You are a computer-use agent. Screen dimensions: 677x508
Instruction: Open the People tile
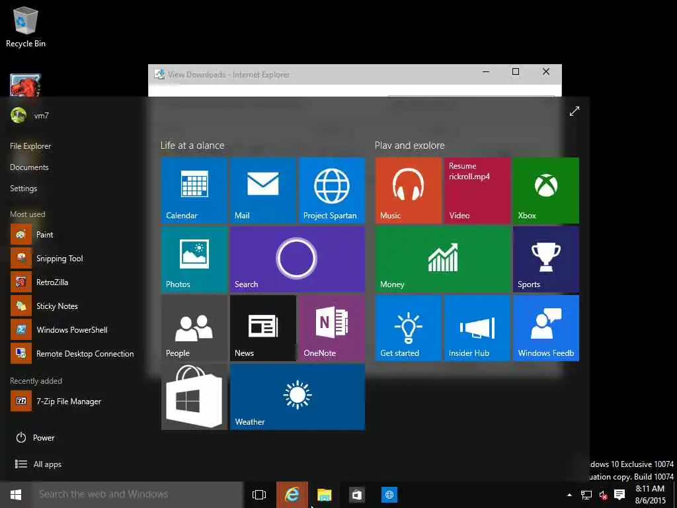click(x=194, y=328)
